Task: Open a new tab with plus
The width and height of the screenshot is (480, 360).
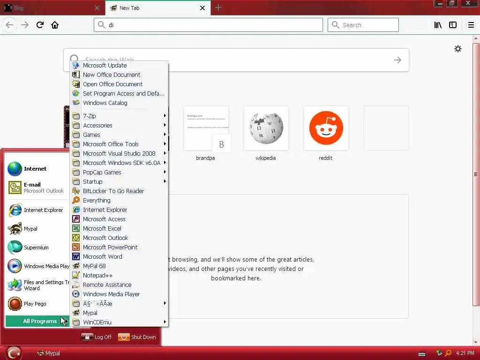Action: tap(218, 7)
